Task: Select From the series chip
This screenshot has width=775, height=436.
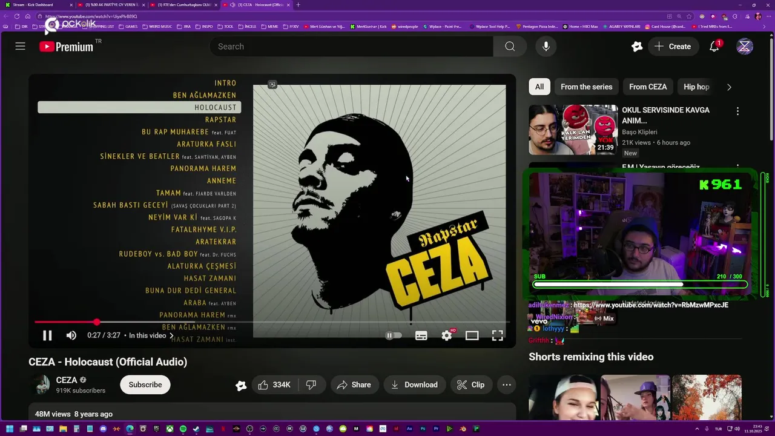Action: 587,87
